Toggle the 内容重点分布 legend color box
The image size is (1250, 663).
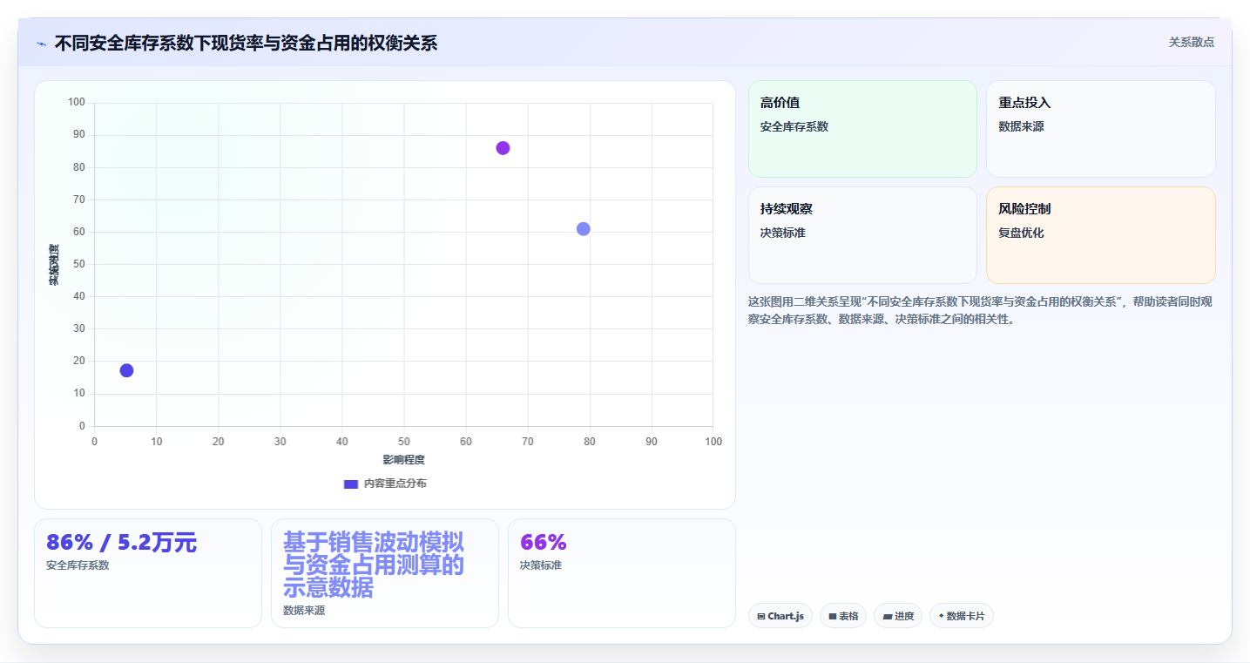351,484
